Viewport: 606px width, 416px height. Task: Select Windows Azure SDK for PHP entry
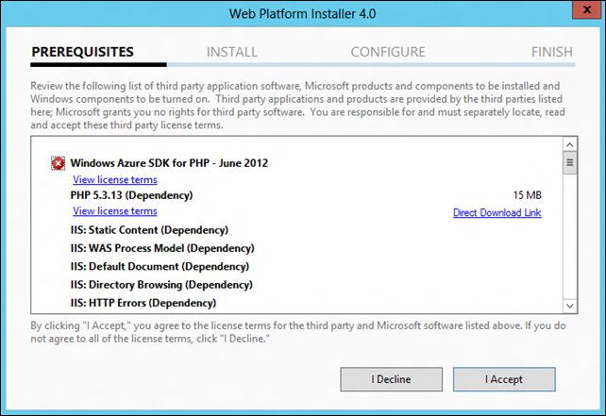[x=170, y=163]
